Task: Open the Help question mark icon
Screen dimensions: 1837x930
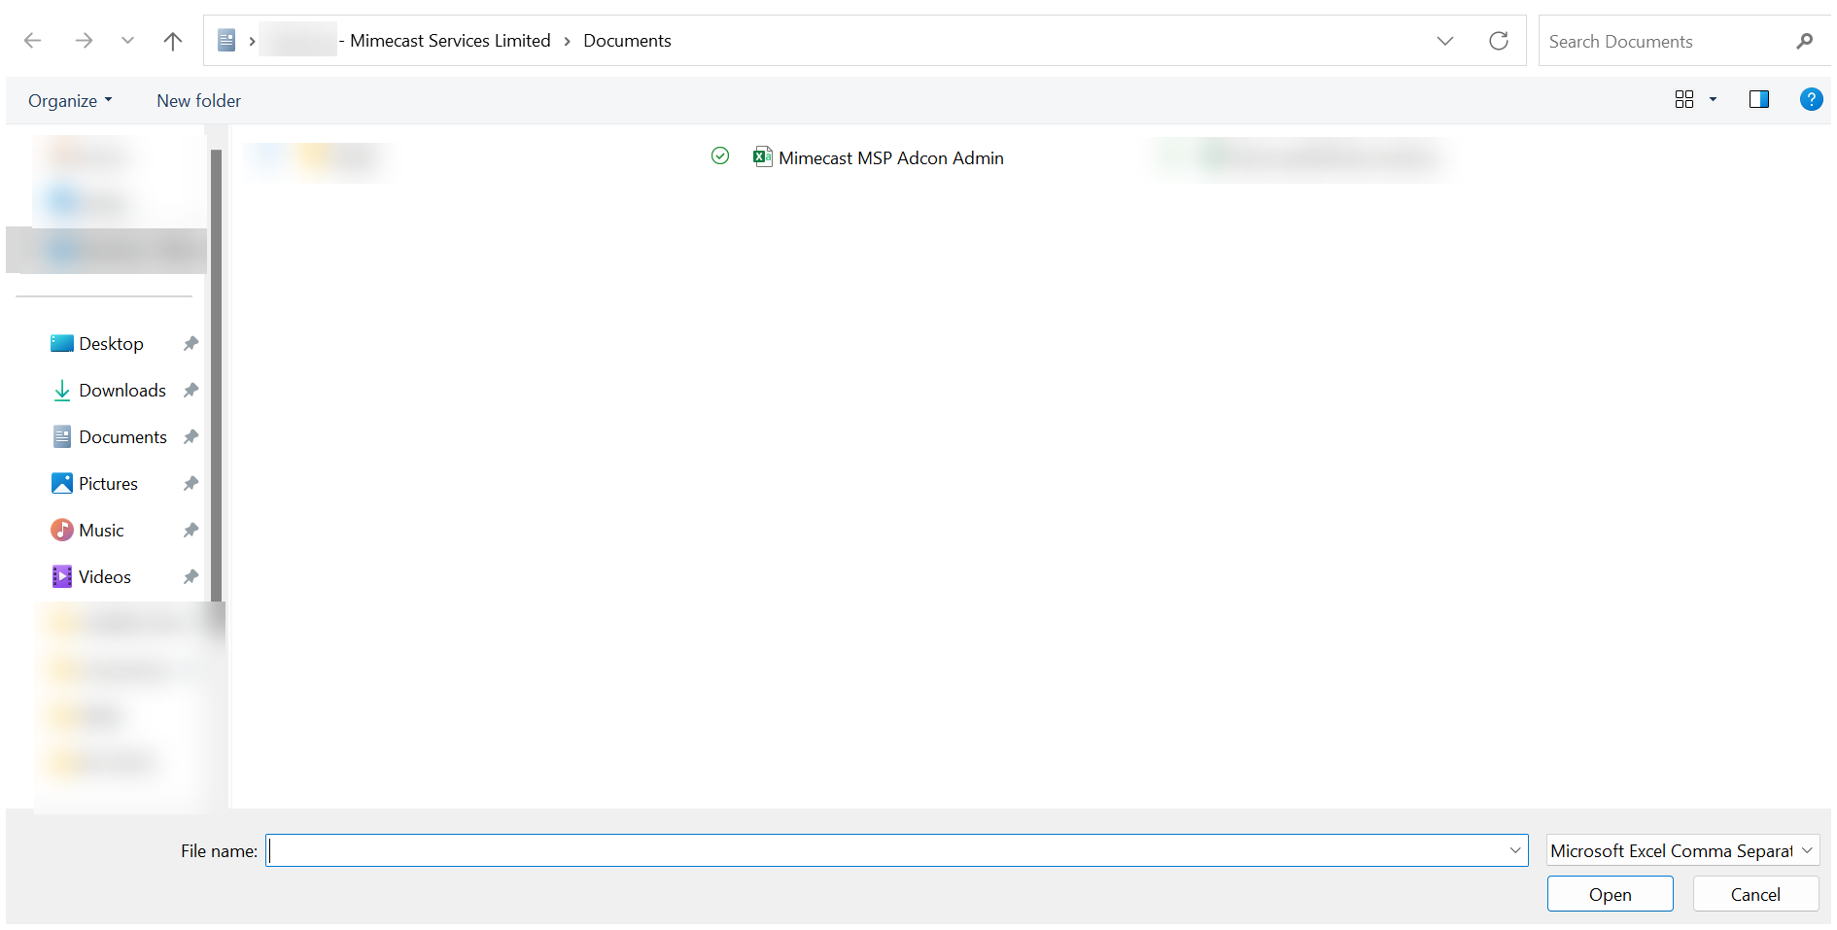Action: point(1810,99)
